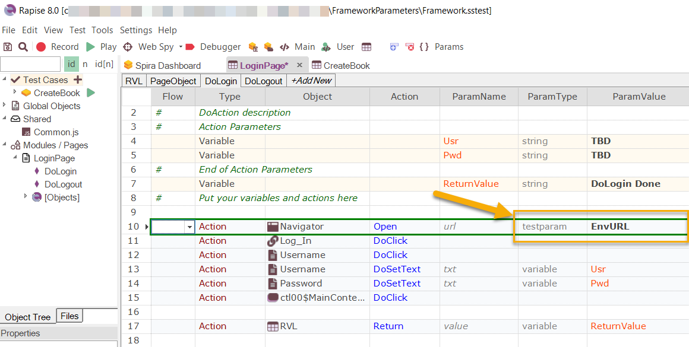This screenshot has height=347, width=689.
Task: Open the Settings menu
Action: tap(136, 30)
